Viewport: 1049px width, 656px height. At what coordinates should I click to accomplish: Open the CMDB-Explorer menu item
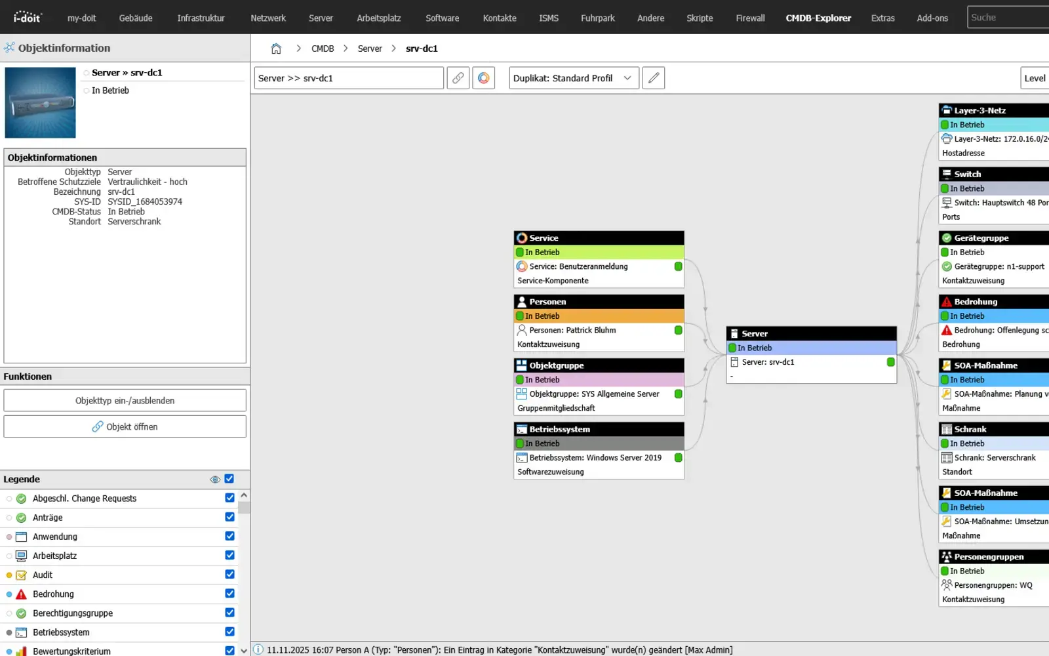tap(818, 18)
